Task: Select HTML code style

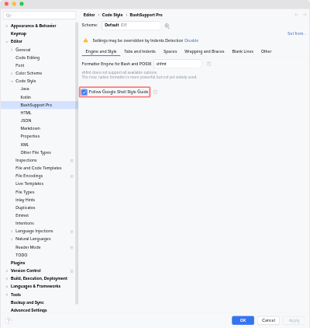Action: click(x=26, y=113)
